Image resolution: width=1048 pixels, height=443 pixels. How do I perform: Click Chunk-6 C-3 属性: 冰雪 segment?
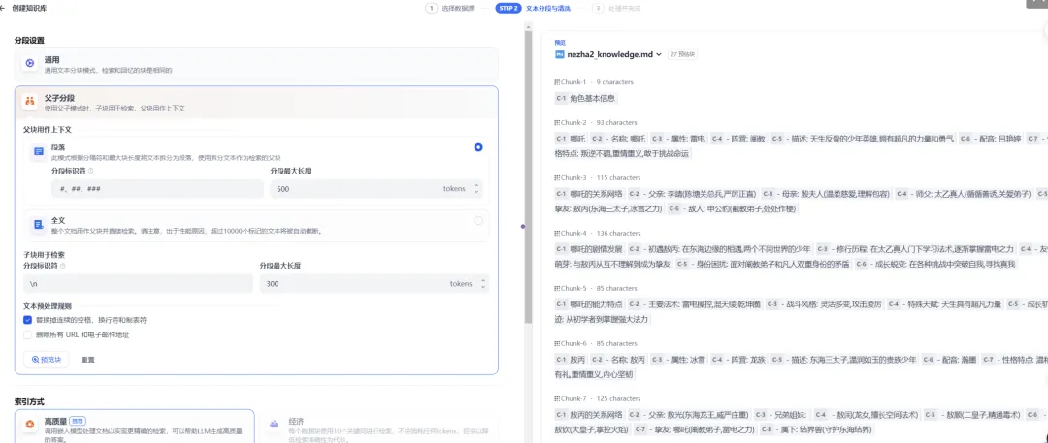coord(679,359)
